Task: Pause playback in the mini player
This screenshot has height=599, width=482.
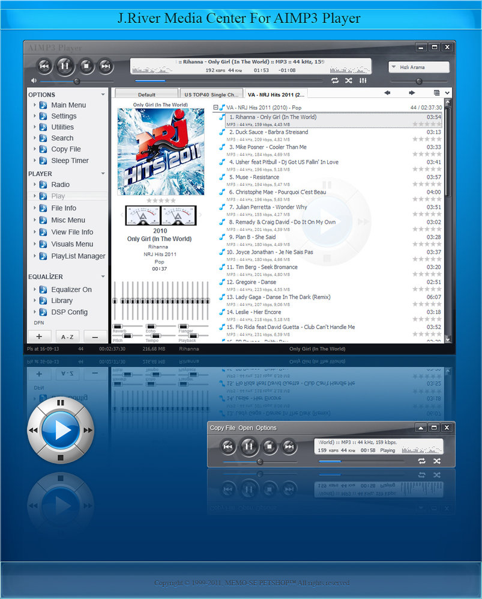Action: tap(249, 446)
